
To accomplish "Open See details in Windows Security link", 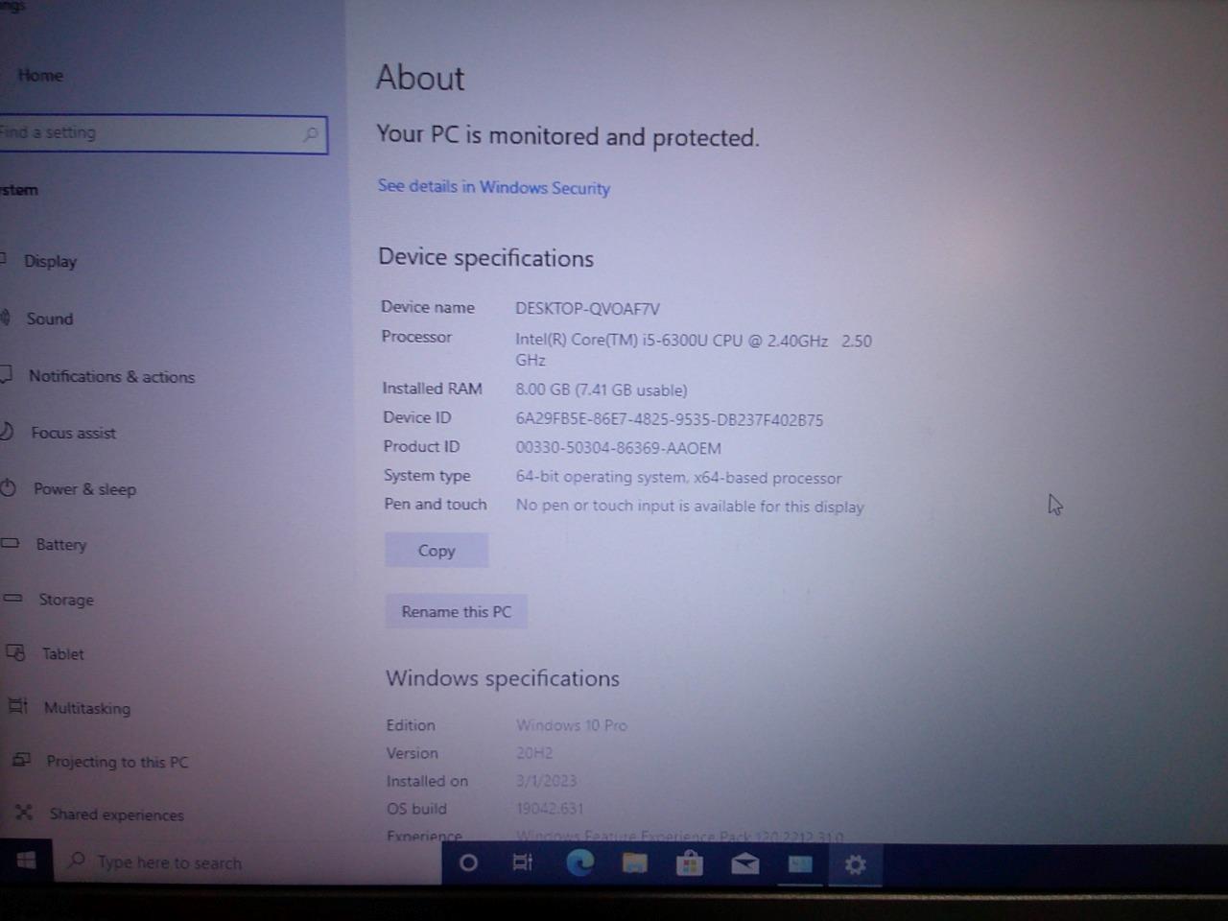I will [493, 187].
